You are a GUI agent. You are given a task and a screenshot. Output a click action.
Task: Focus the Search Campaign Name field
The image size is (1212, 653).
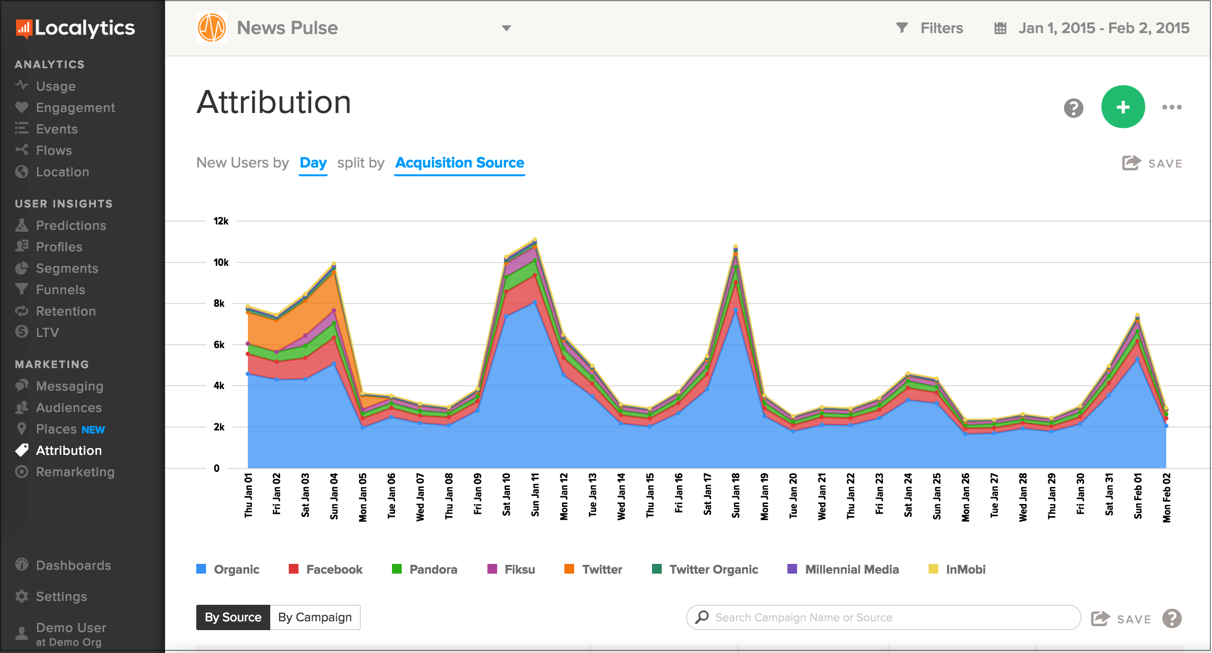click(x=883, y=617)
